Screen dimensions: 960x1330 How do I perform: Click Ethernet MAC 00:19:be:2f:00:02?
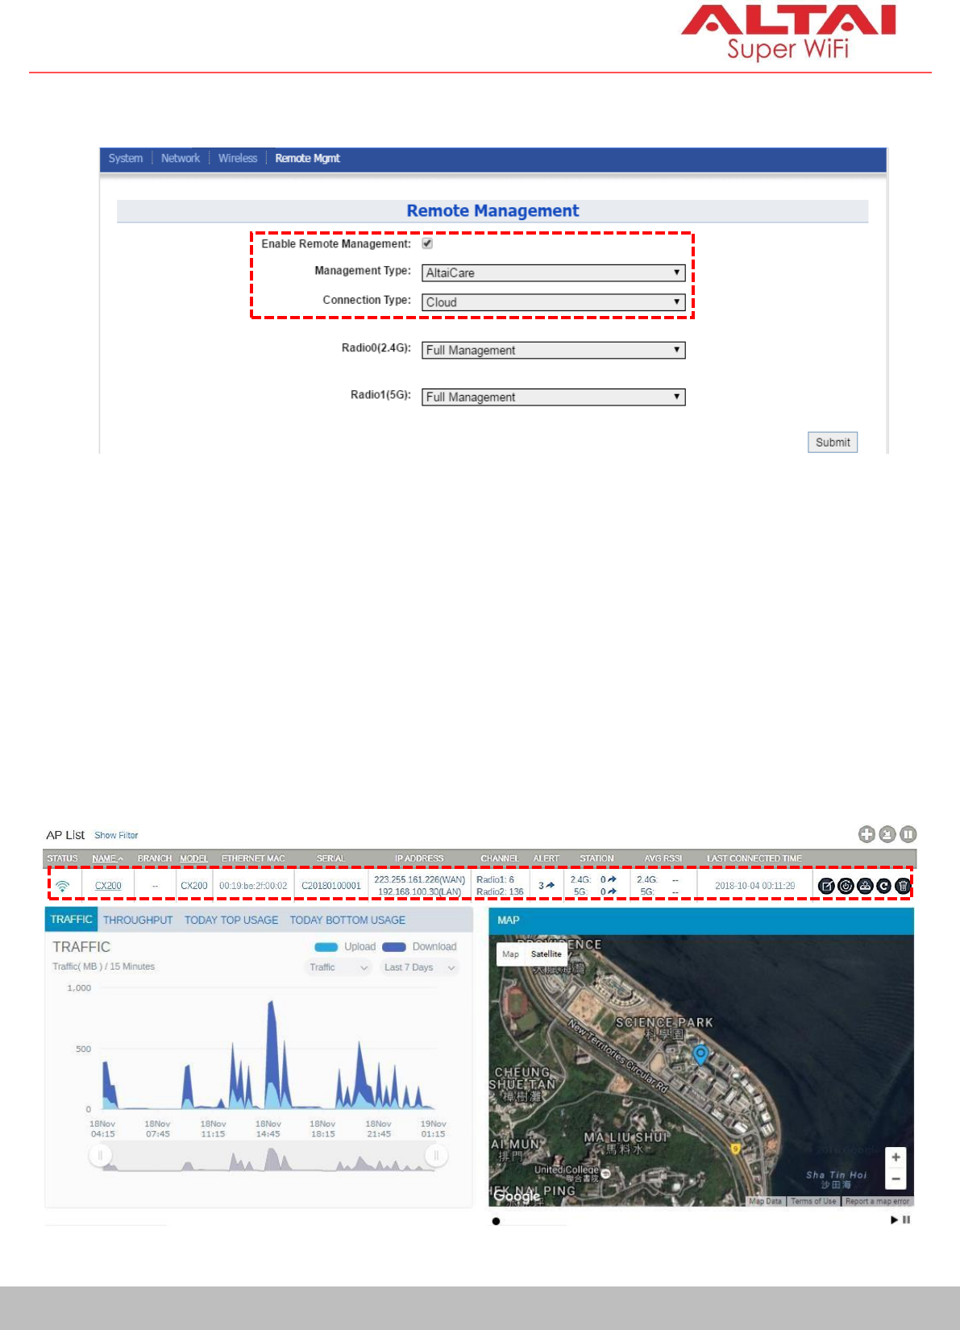click(253, 886)
